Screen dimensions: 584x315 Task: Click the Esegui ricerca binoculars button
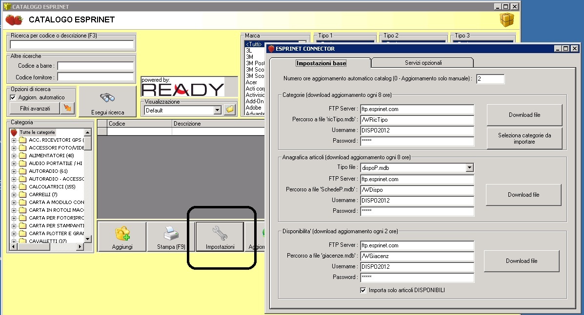108,102
